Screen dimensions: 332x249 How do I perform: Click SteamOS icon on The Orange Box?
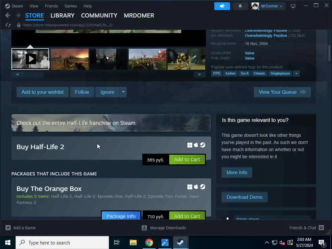click(x=203, y=187)
